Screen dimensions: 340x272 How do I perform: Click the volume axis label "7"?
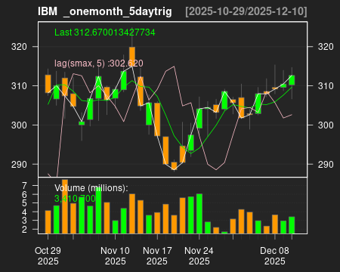point(24,186)
